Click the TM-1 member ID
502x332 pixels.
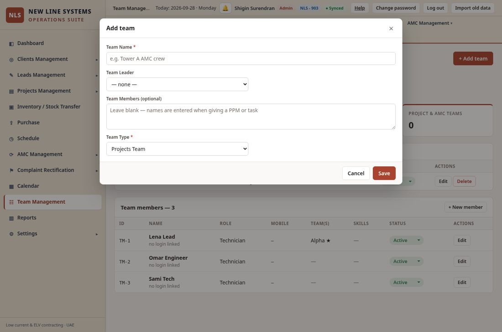(x=125, y=241)
